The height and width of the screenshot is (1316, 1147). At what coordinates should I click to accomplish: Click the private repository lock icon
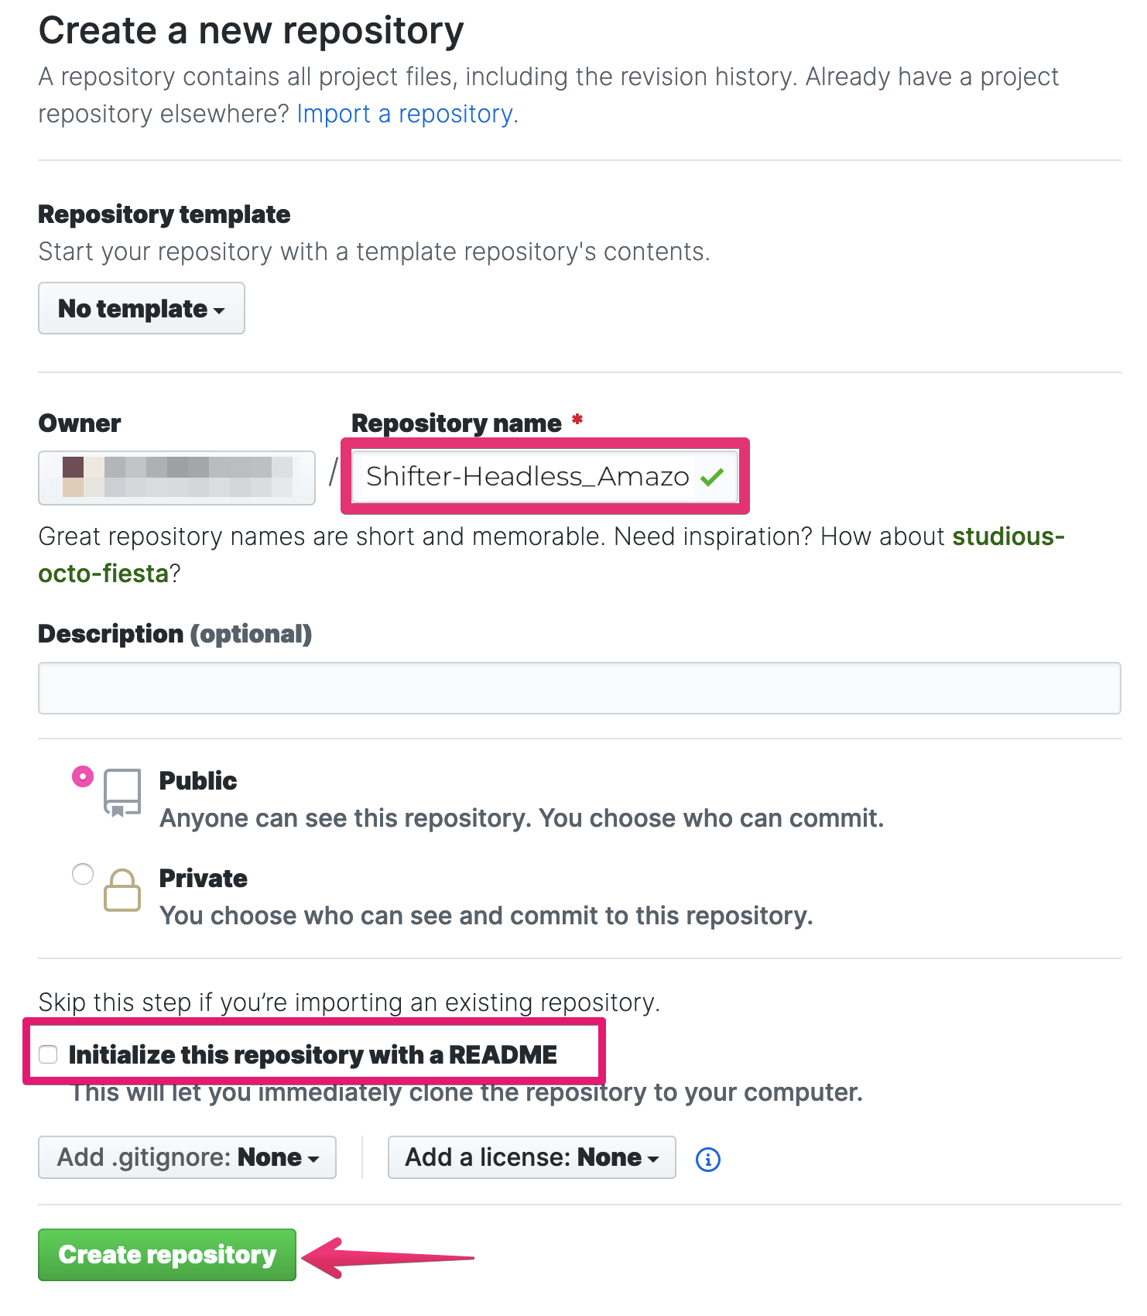click(122, 890)
